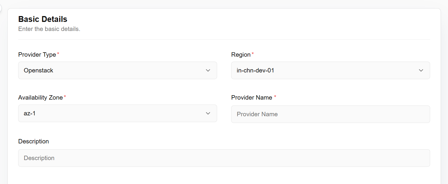Click the red asterisk beside Provider Type

tap(58, 54)
